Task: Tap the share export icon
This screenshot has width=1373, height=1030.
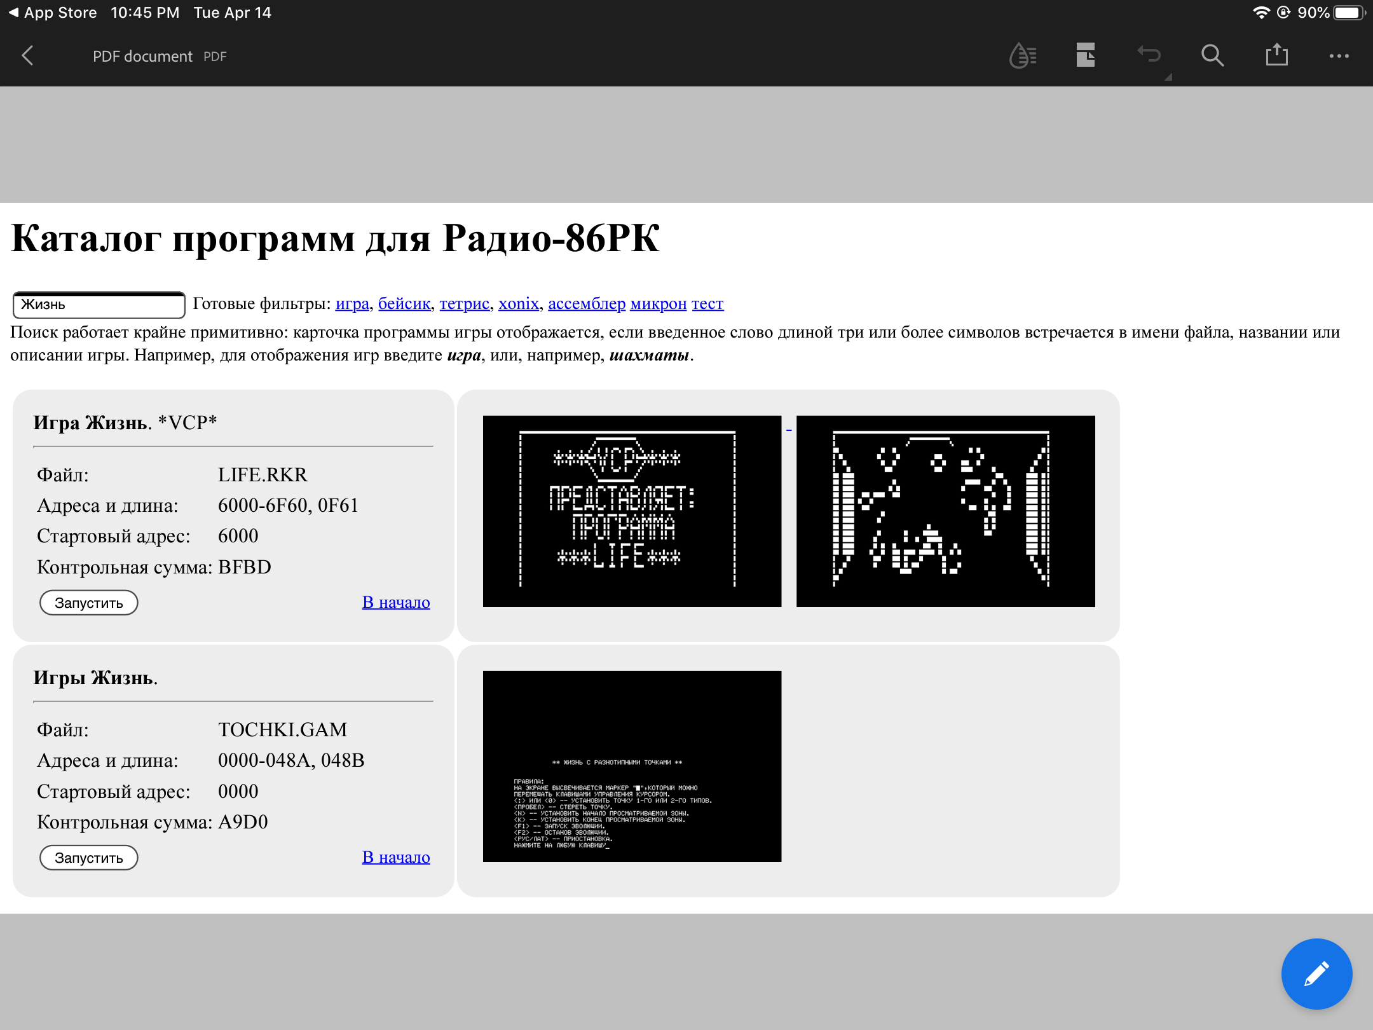Action: click(1276, 55)
